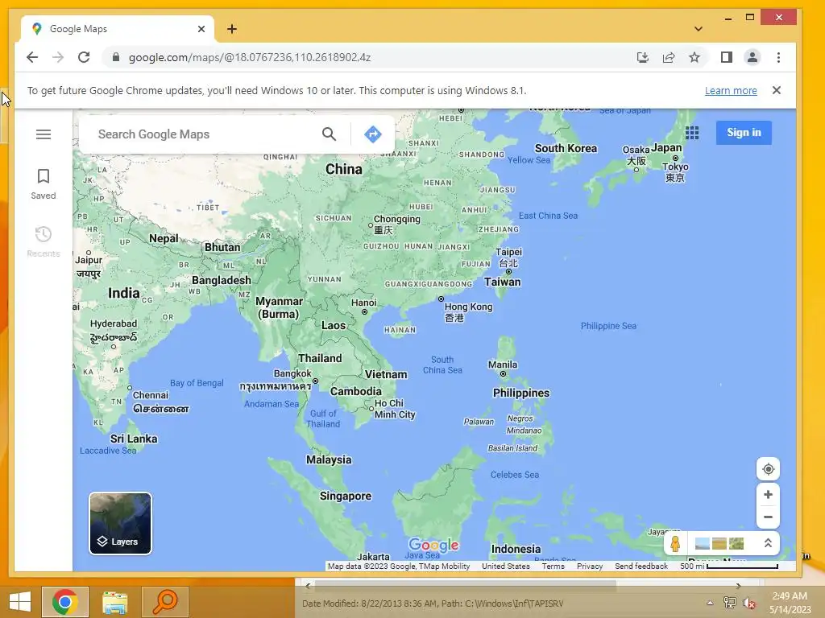Open the network tray icon
The image size is (825, 618).
(730, 603)
